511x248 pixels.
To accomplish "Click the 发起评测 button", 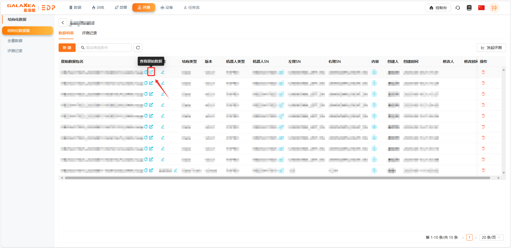I will click(x=491, y=48).
